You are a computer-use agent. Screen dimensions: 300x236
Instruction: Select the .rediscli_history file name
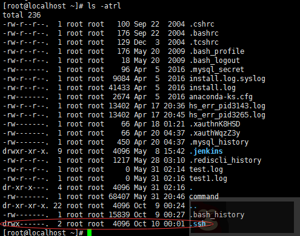pyautogui.click(x=225, y=160)
